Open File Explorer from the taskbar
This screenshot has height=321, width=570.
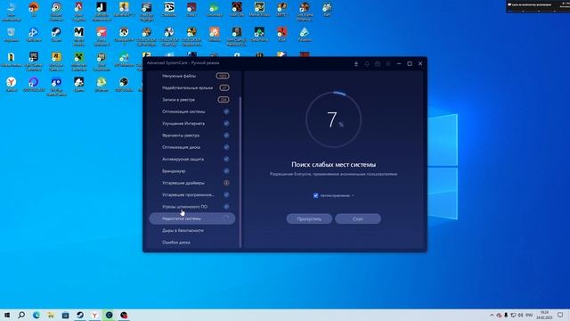(51, 315)
